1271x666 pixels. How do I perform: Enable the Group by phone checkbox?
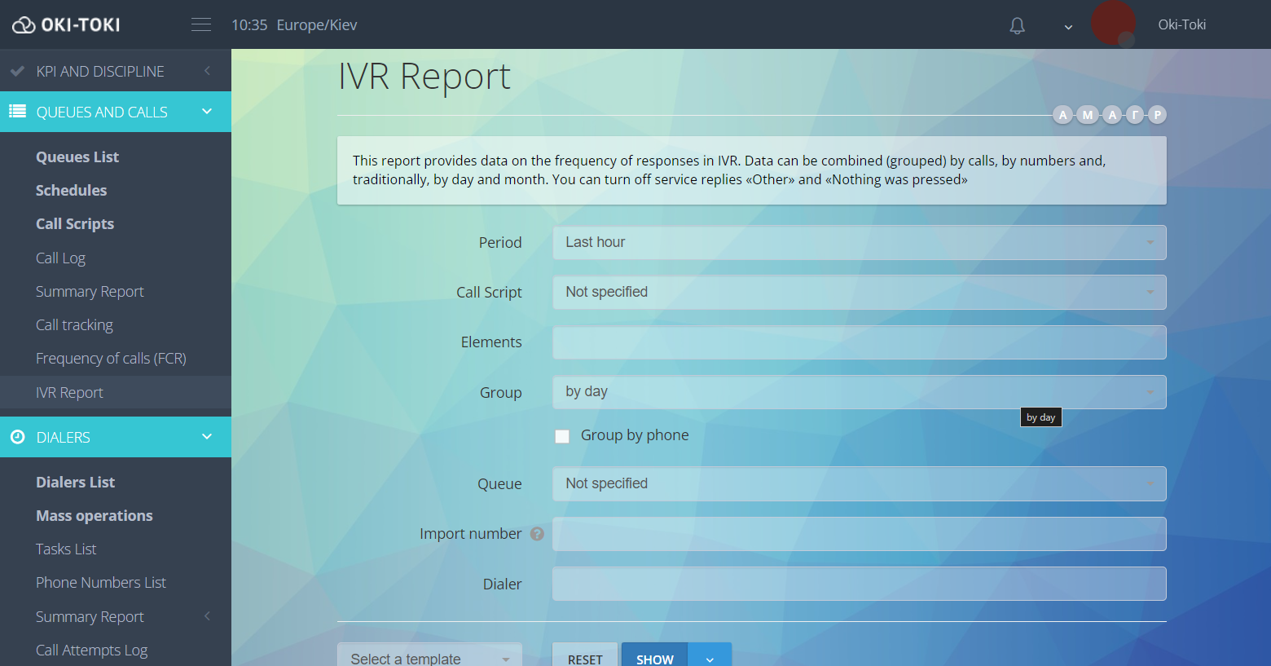(x=562, y=436)
